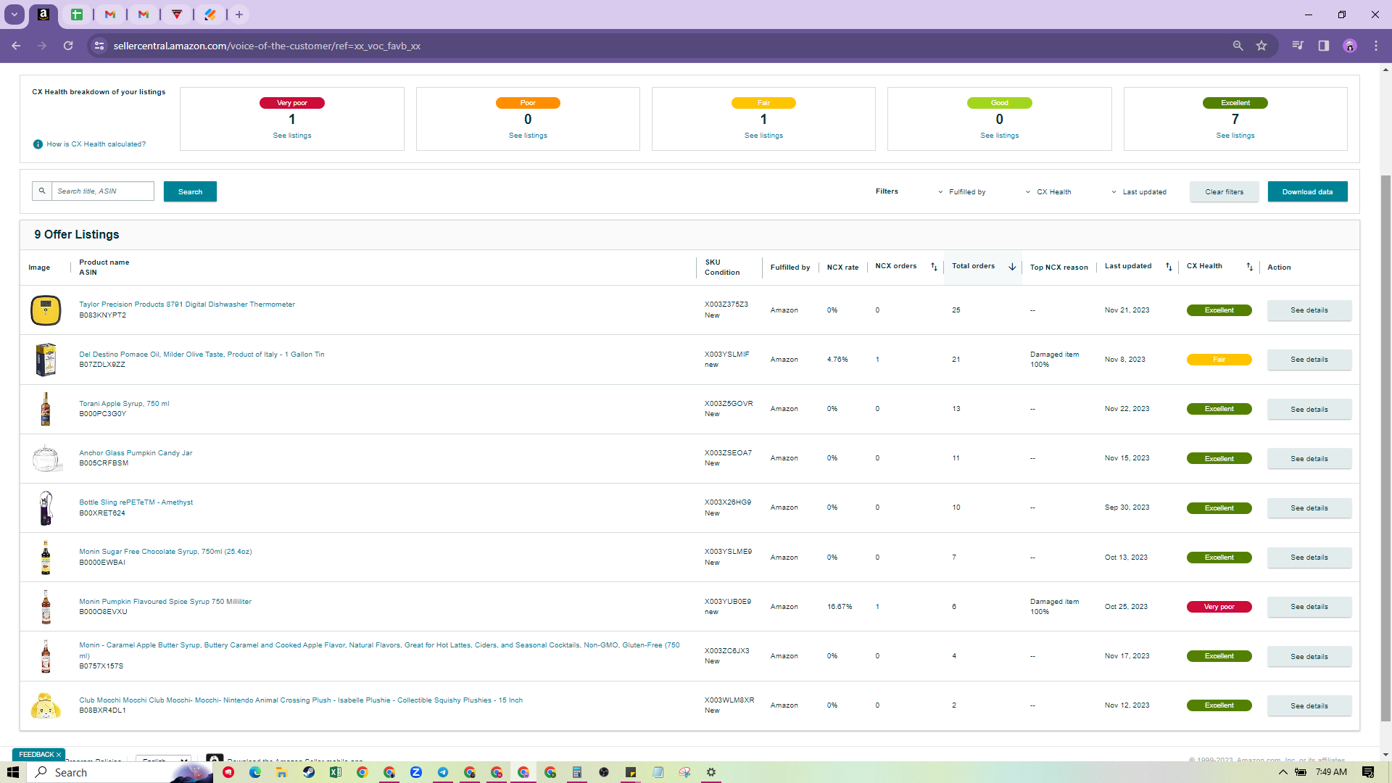Open Zoom from the taskbar
1392x783 pixels.
(x=416, y=772)
